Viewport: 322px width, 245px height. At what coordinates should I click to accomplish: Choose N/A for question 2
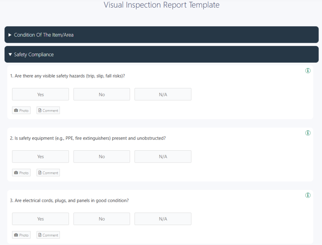point(163,156)
